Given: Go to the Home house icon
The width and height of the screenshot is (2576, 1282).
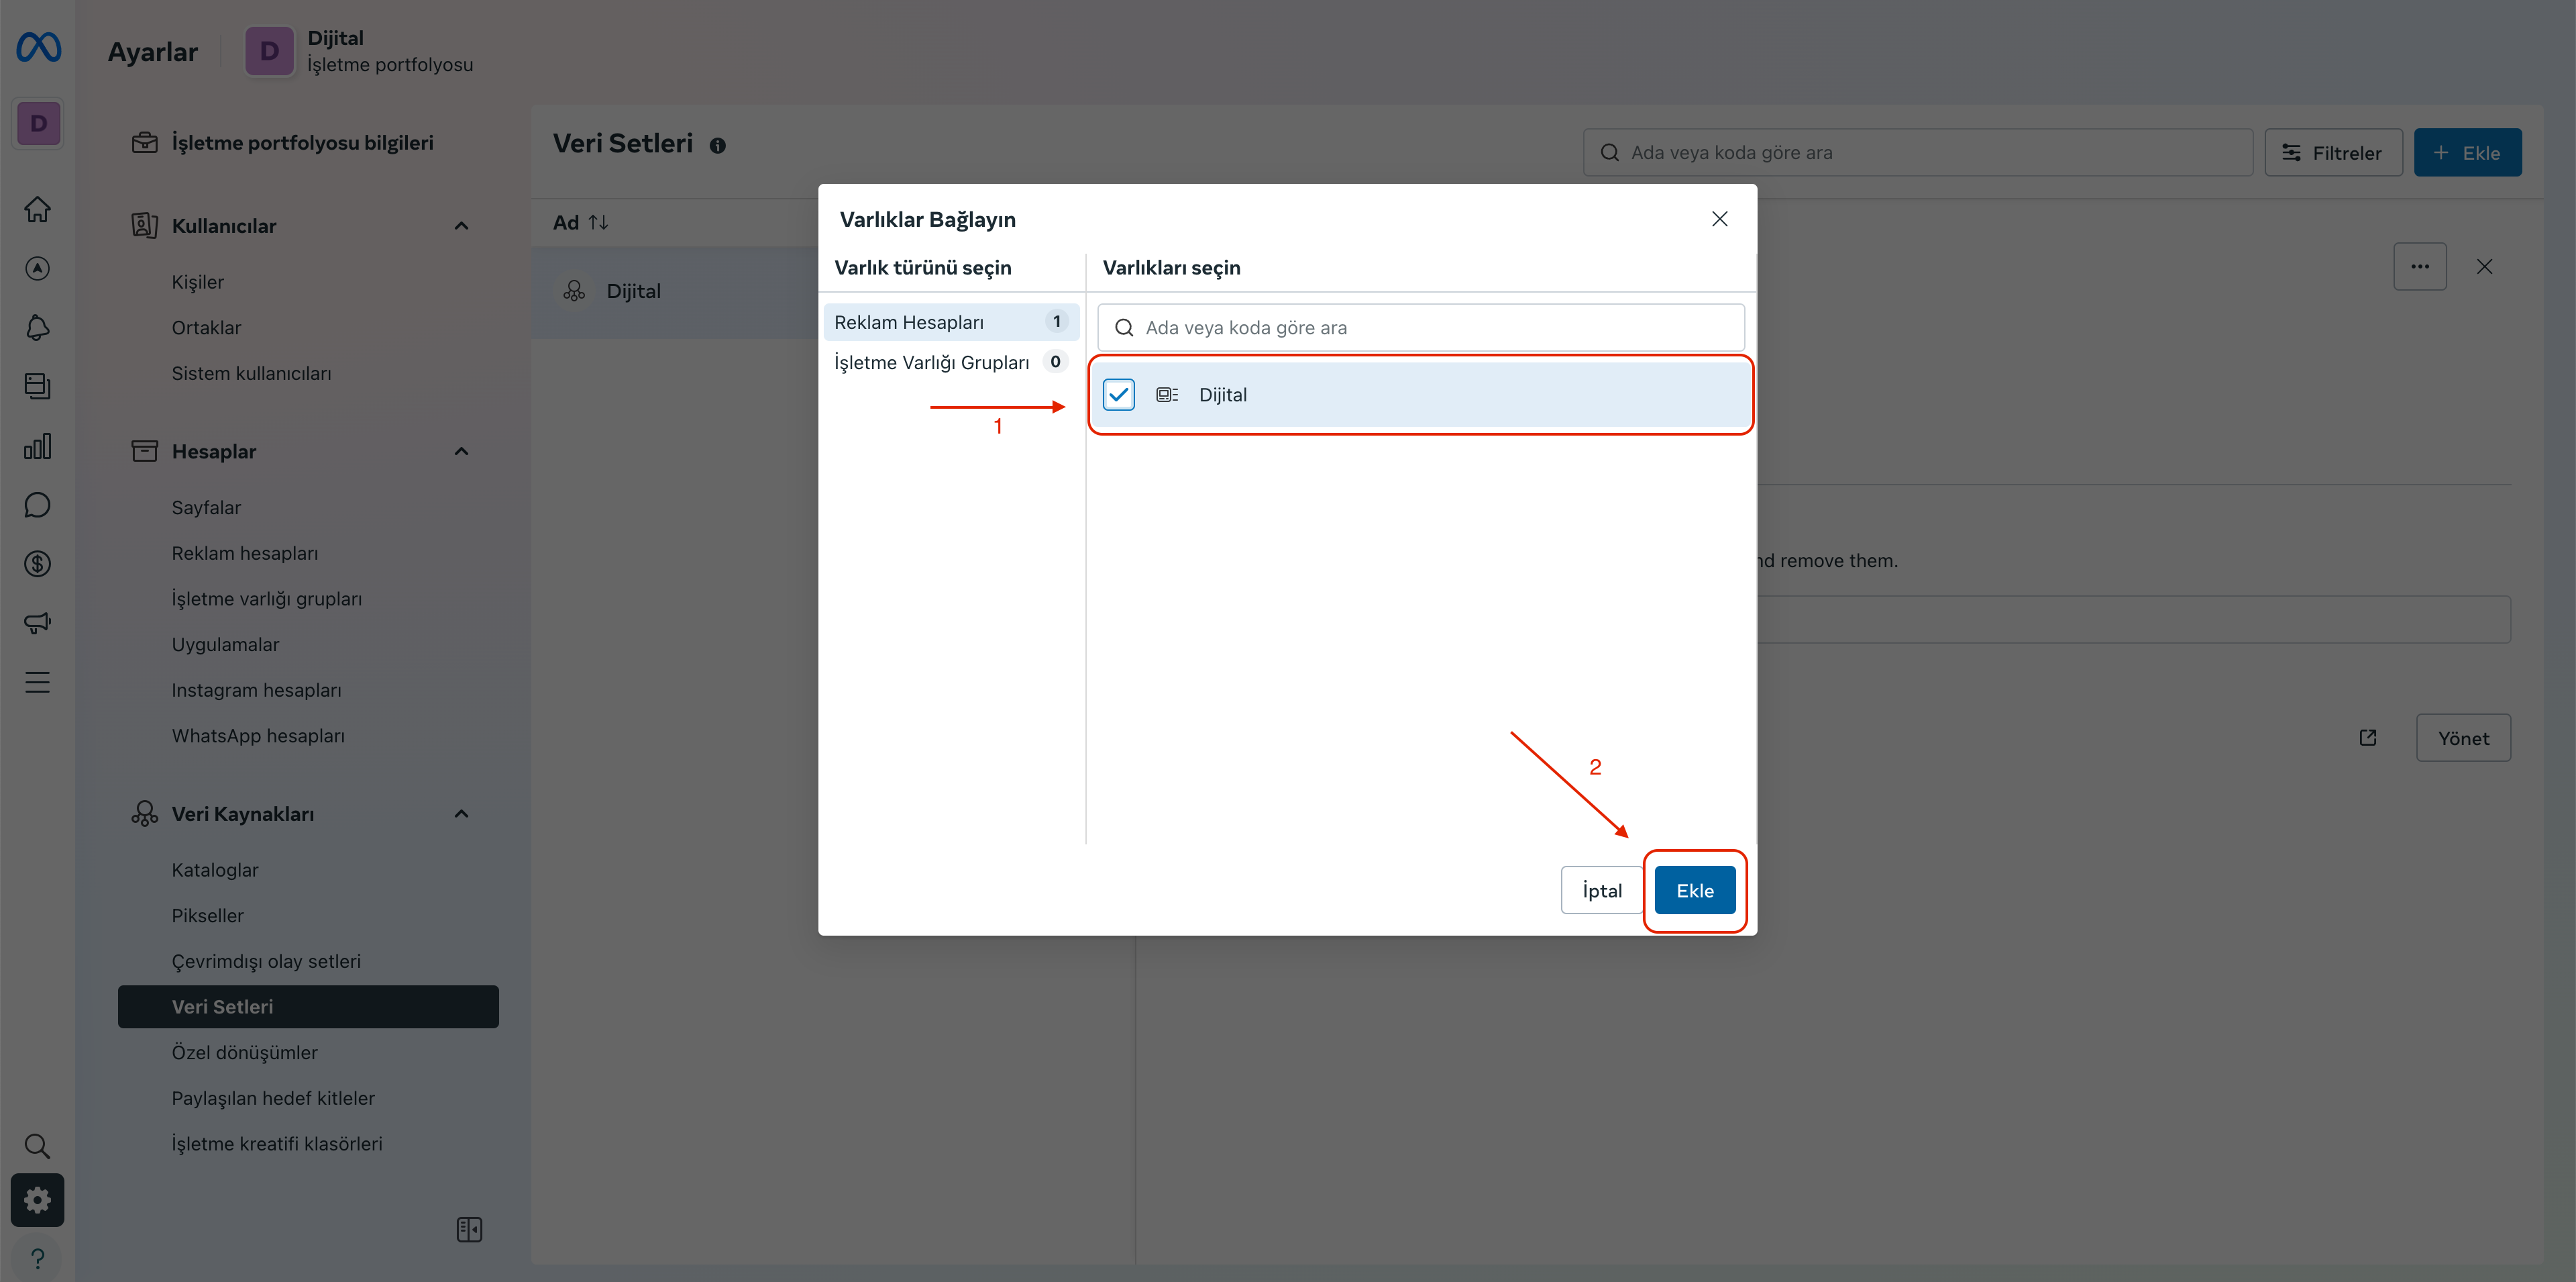Looking at the screenshot, I should coord(37,209).
